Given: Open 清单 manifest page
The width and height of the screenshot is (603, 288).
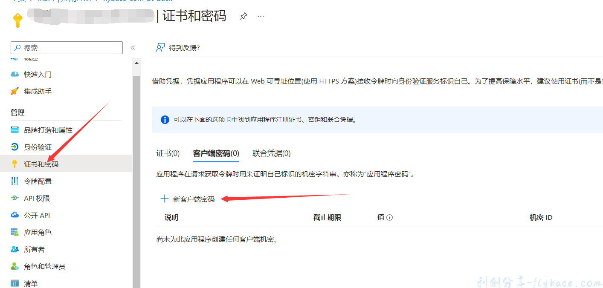Looking at the screenshot, I should click(31, 283).
